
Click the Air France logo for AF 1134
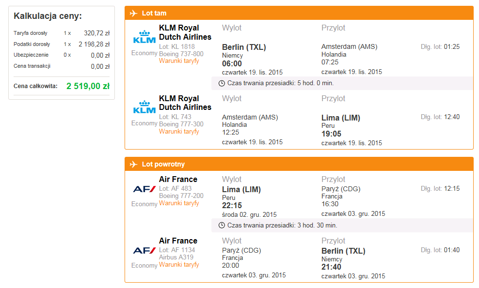coord(144,251)
